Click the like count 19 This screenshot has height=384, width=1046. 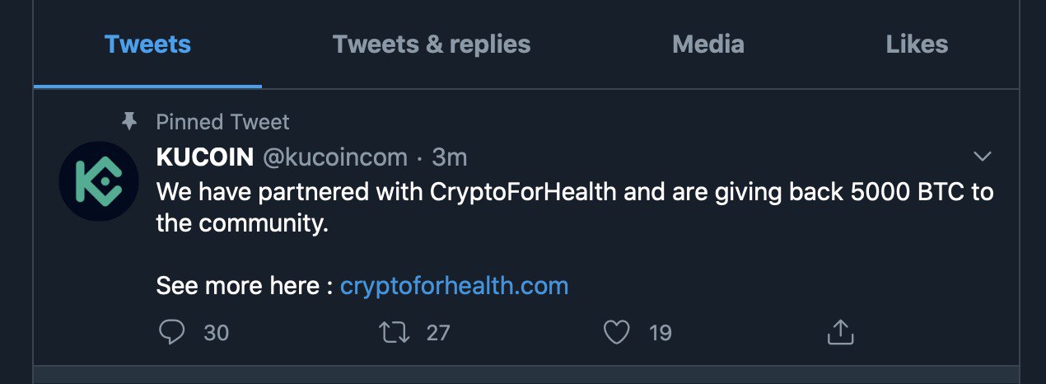(x=660, y=333)
